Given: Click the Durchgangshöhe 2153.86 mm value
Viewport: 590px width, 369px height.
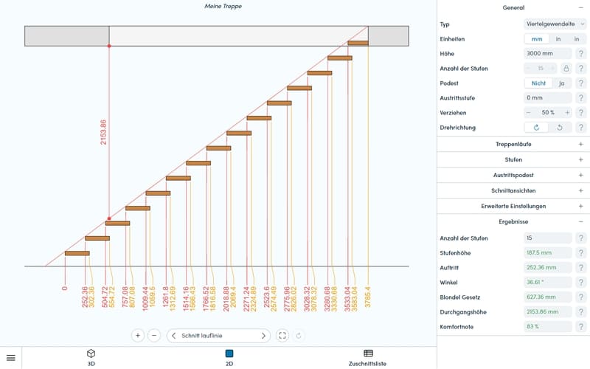Looking at the screenshot, I should tap(547, 311).
